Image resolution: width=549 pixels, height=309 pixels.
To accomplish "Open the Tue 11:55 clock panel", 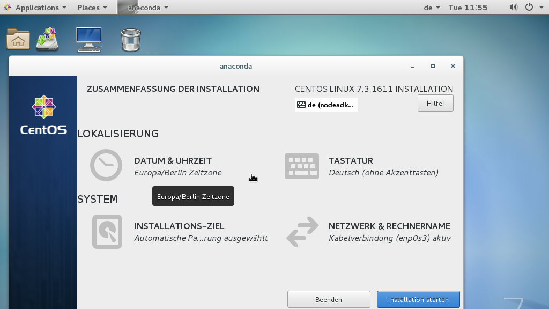I will pos(468,8).
